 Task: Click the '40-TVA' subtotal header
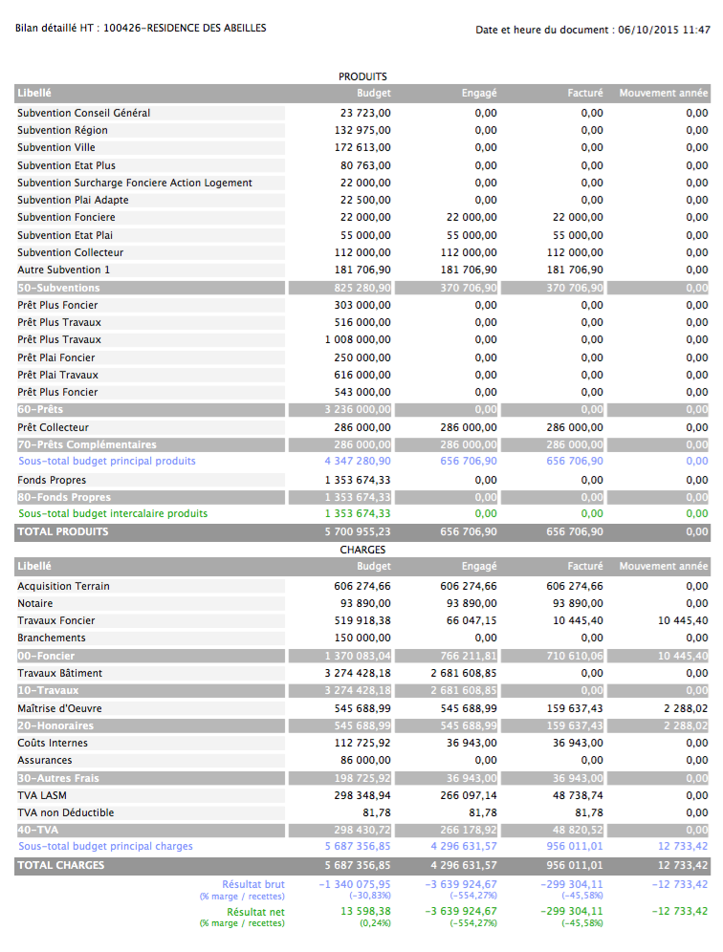pyautogui.click(x=36, y=830)
